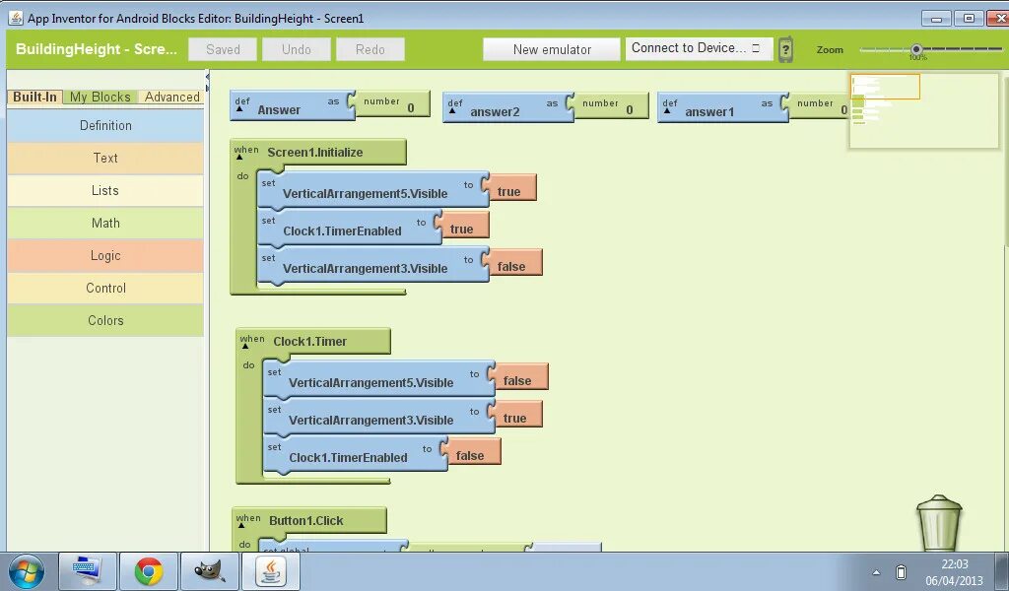Image resolution: width=1009 pixels, height=591 pixels.
Task: Show hidden system tray icons arrow
Action: [x=876, y=572]
